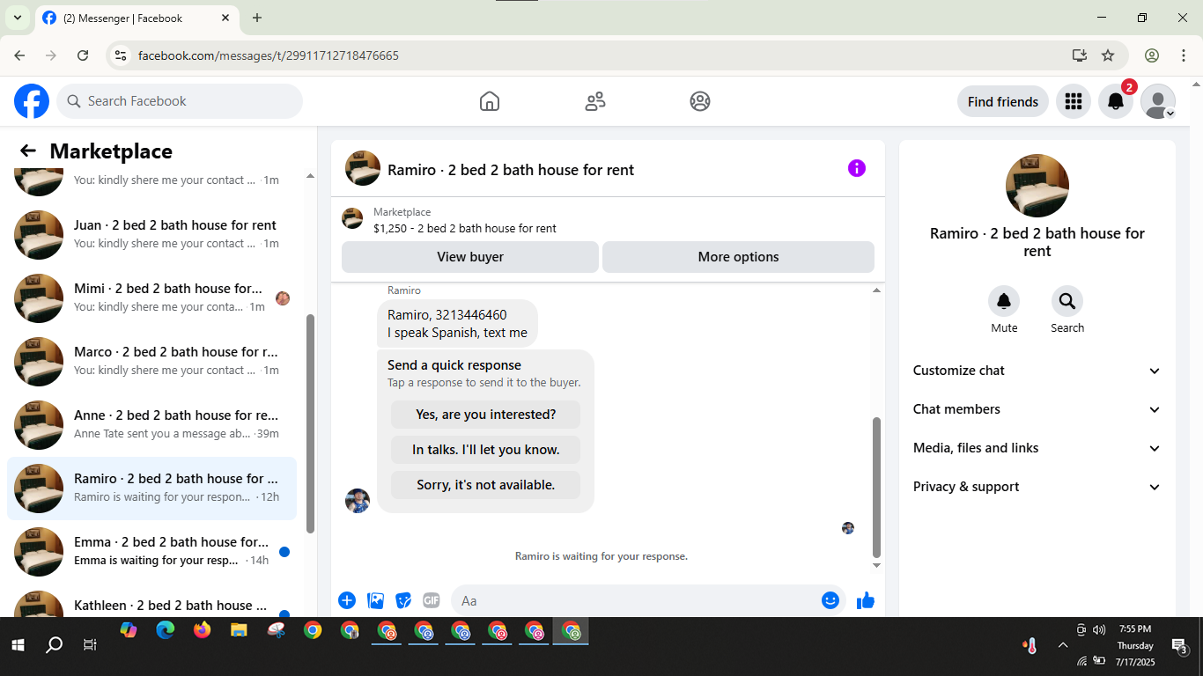
Task: Click the Search Facebook field
Action: [x=180, y=101]
